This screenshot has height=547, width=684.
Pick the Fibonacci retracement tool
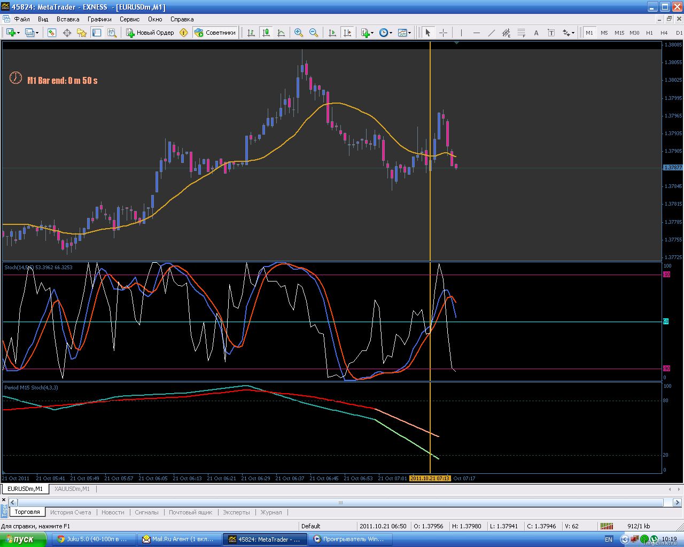coord(521,33)
